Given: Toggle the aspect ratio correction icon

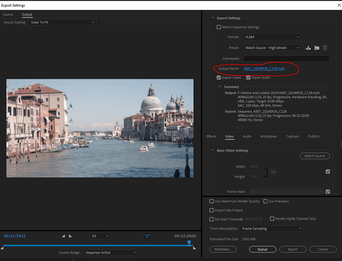Looking at the screenshot, I should [147, 236].
